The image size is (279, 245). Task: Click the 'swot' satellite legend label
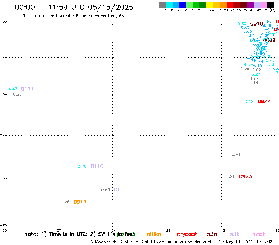click(x=259, y=234)
